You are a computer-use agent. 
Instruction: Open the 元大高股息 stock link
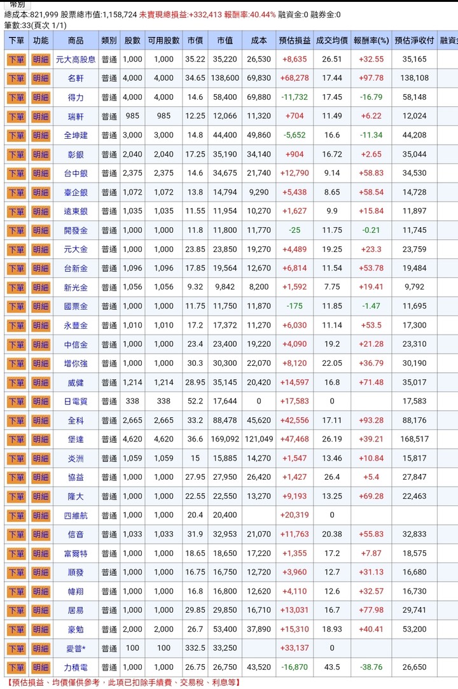point(76,59)
